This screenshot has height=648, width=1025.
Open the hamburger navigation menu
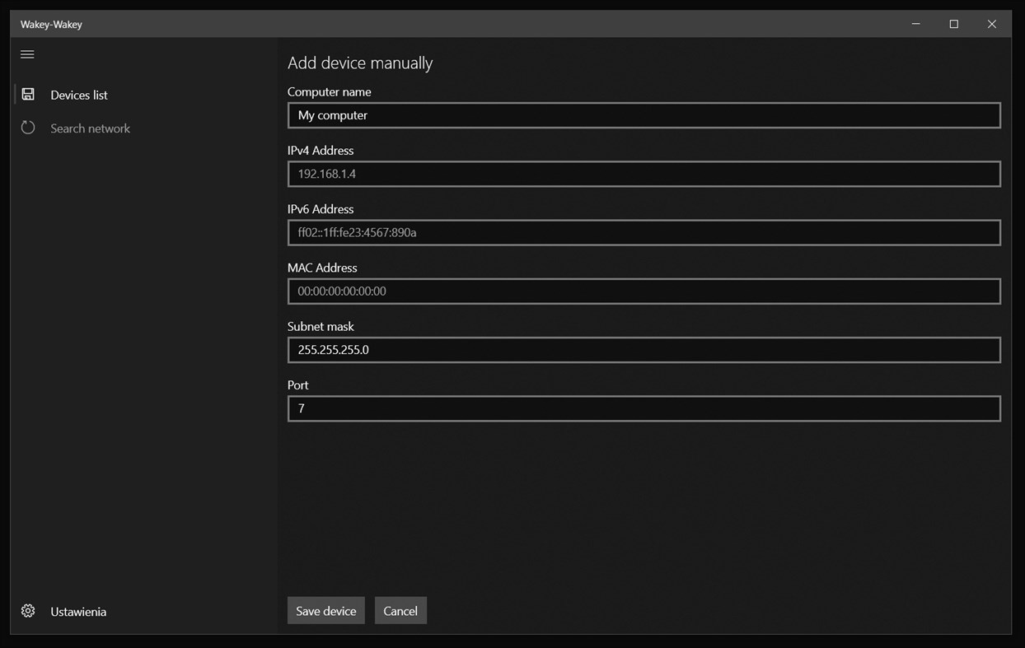[27, 54]
